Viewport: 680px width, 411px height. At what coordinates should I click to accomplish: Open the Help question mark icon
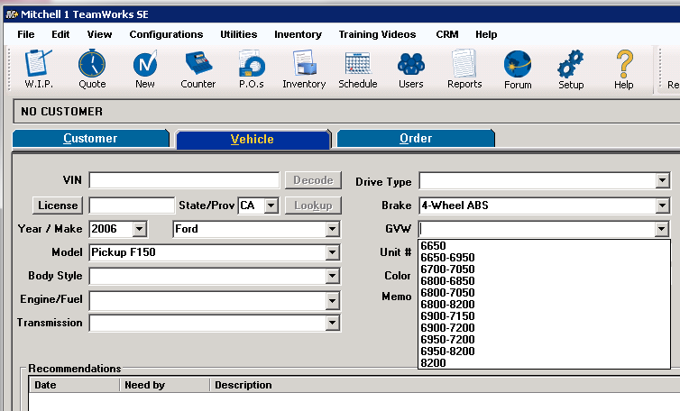[623, 68]
